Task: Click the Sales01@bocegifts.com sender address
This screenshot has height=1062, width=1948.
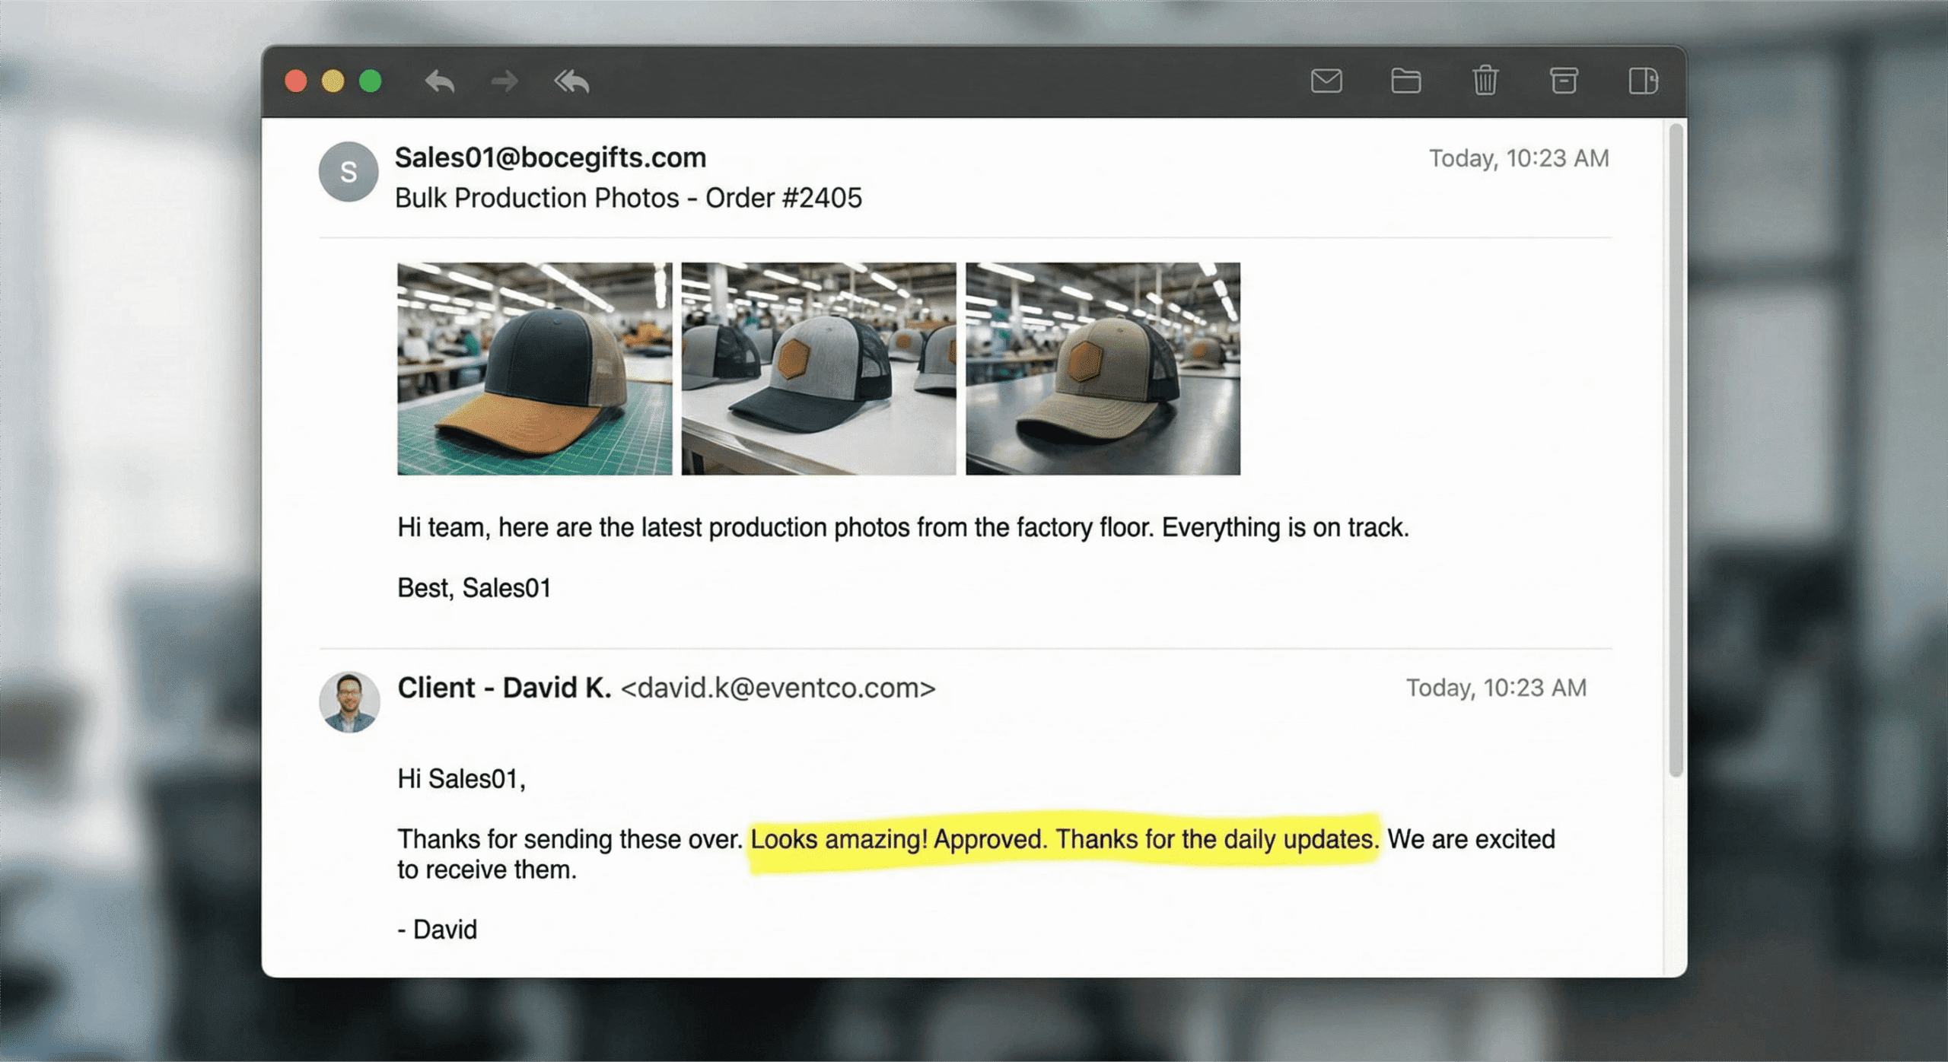Action: tap(550, 157)
